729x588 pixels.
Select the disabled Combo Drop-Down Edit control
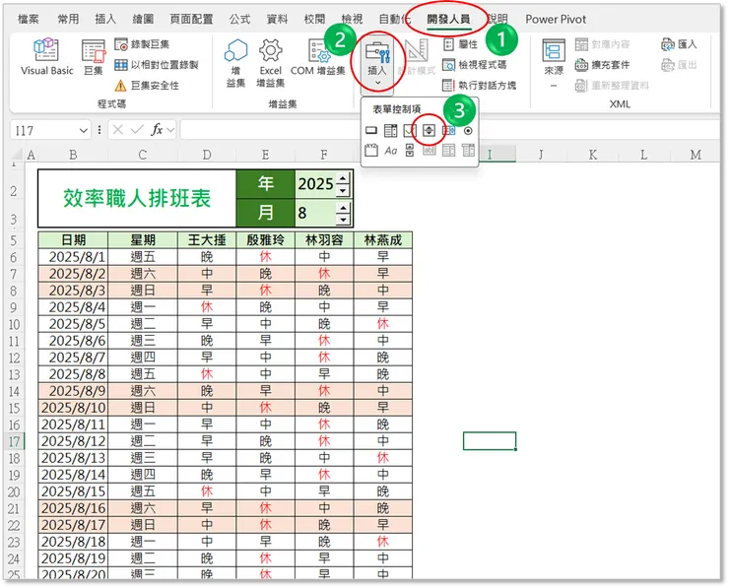coord(468,150)
